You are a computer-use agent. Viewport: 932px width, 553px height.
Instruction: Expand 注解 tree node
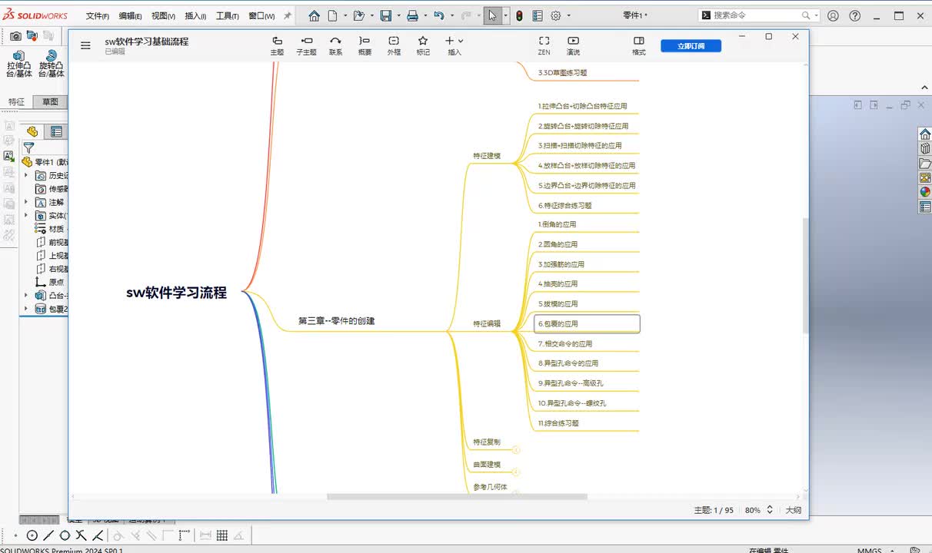(x=26, y=202)
